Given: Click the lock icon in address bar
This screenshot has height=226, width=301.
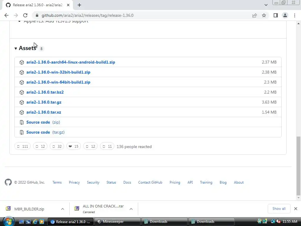Looking at the screenshot, I should coord(37,15).
